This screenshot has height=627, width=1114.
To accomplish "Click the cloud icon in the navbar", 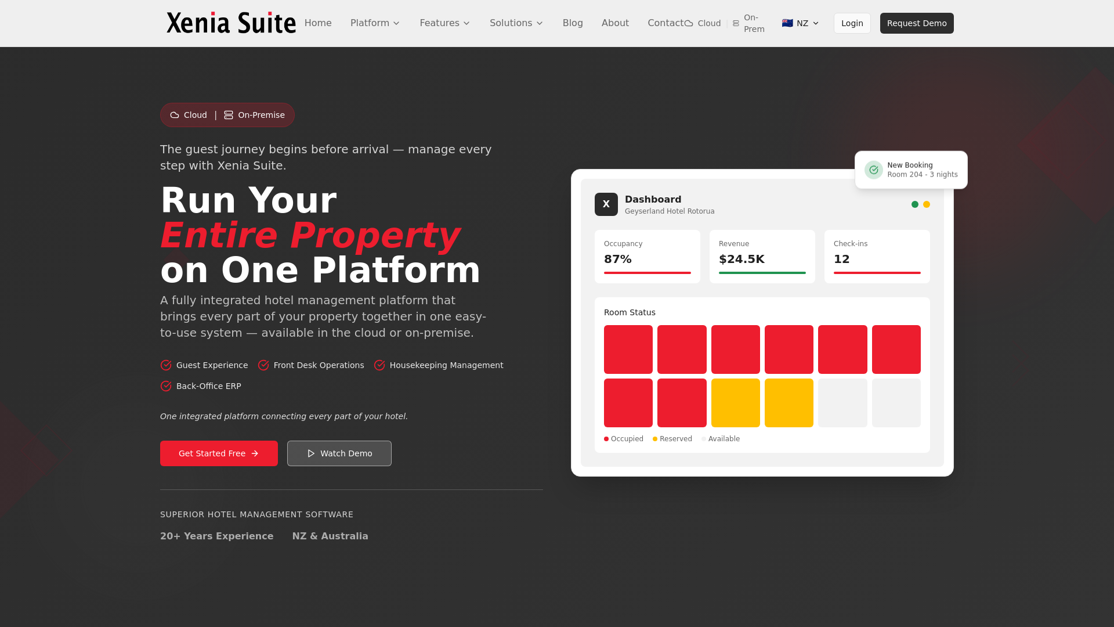I will click(689, 23).
